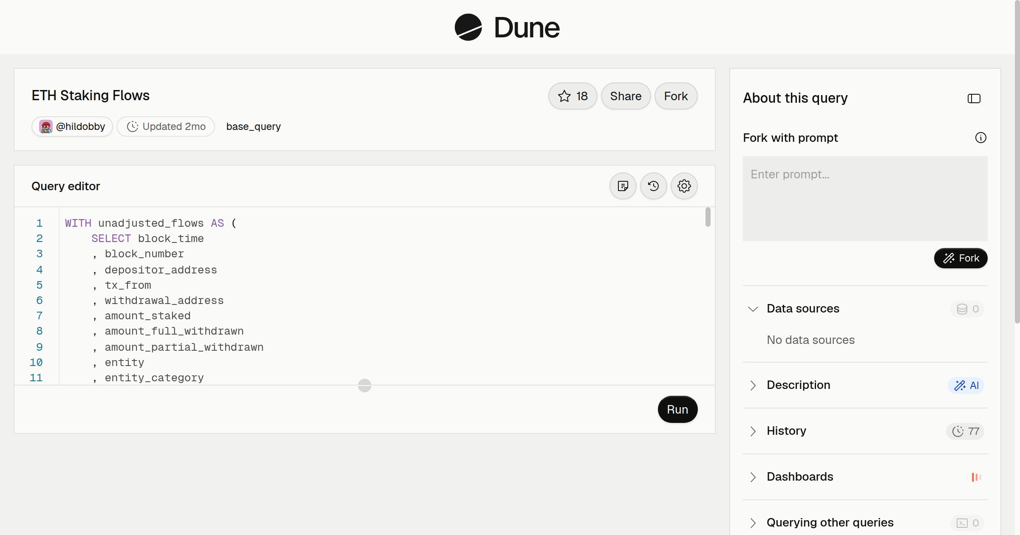Screen dimensions: 1020x535
Task: Click the Enter prompt text area
Action: [x=865, y=199]
